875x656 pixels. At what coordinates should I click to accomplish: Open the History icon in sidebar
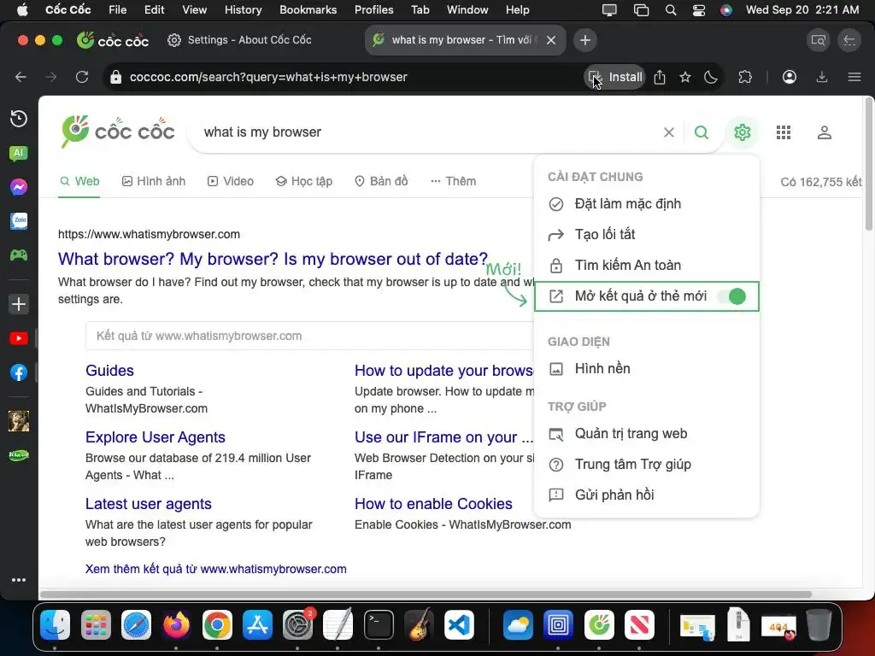(x=19, y=119)
